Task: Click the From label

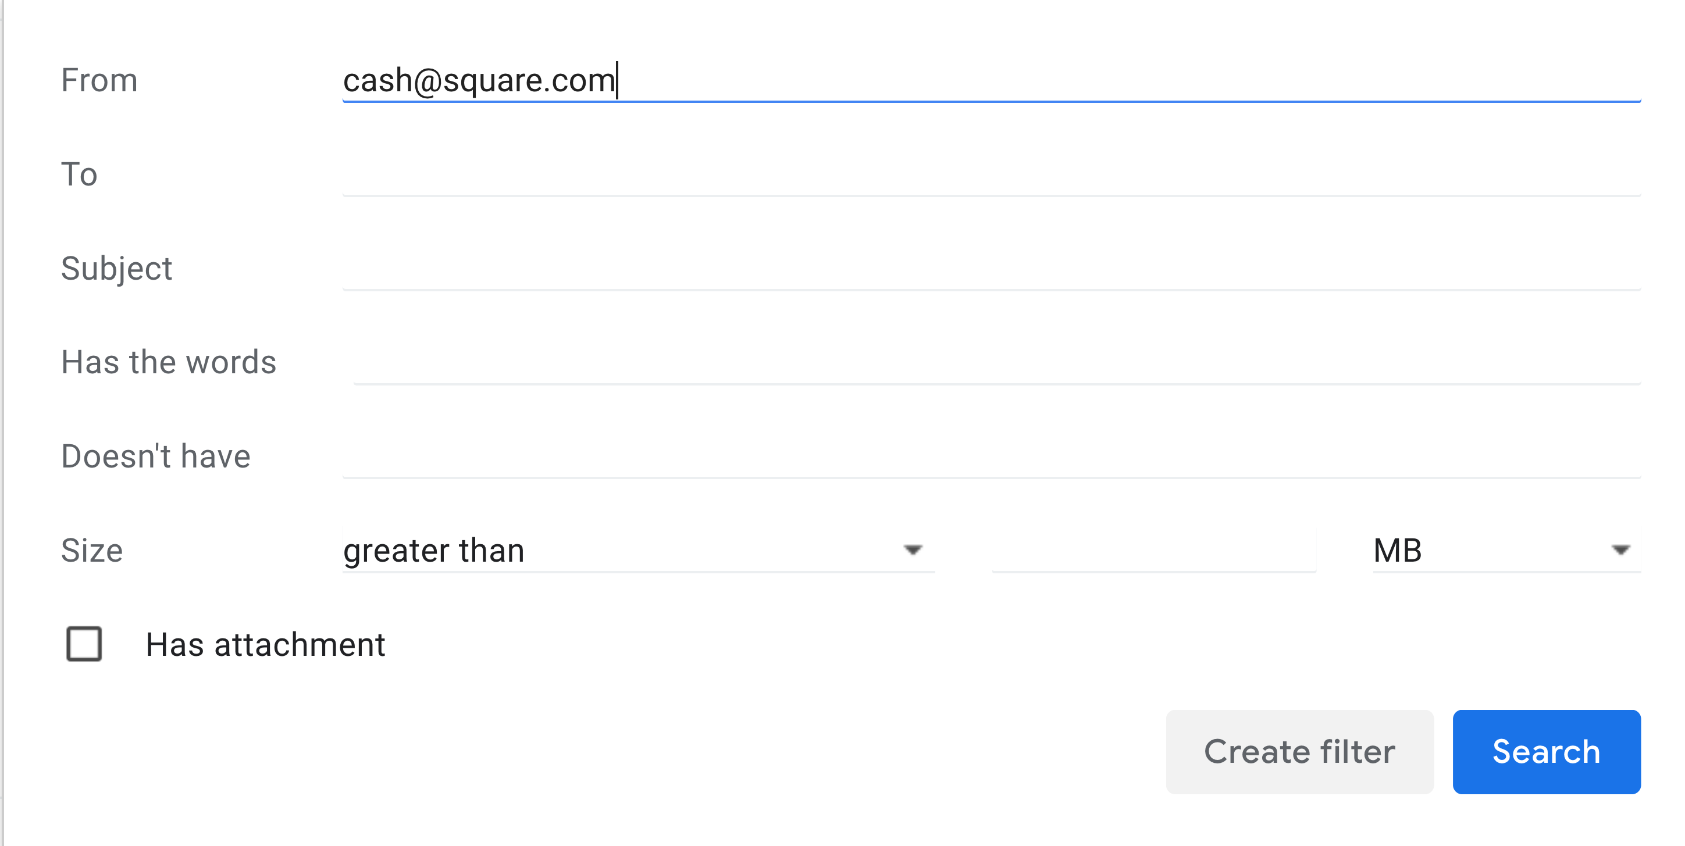Action: point(99,80)
